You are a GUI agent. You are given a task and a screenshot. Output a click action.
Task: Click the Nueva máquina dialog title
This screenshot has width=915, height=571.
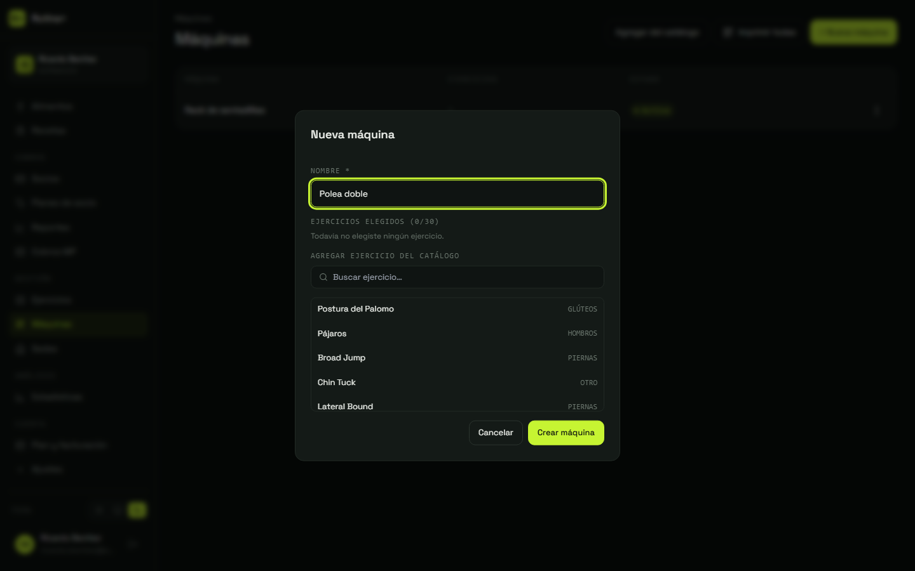(x=353, y=135)
